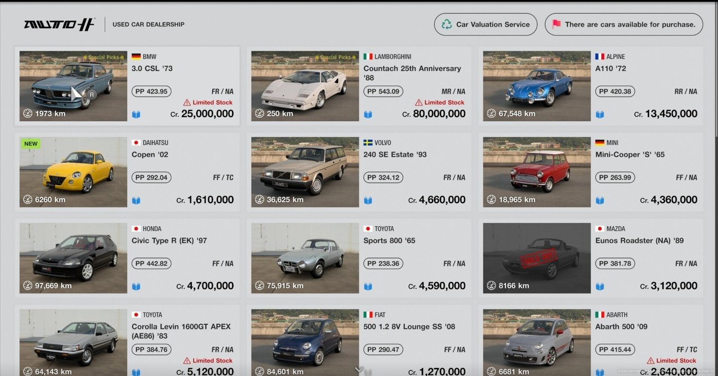The image size is (718, 376).
Task: Select the Italian flag on the Fiat 500 listing
Action: (x=367, y=314)
